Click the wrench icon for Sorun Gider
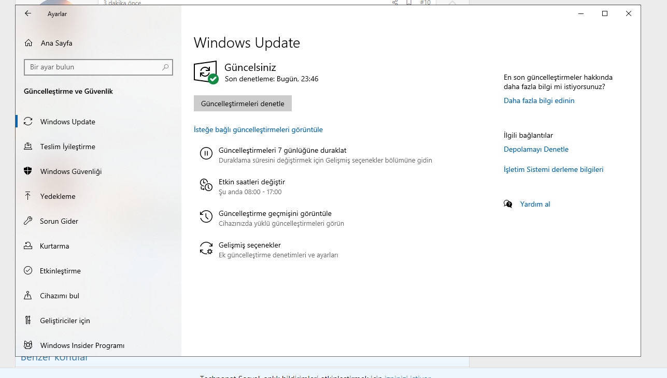This screenshot has width=667, height=378. (x=28, y=221)
